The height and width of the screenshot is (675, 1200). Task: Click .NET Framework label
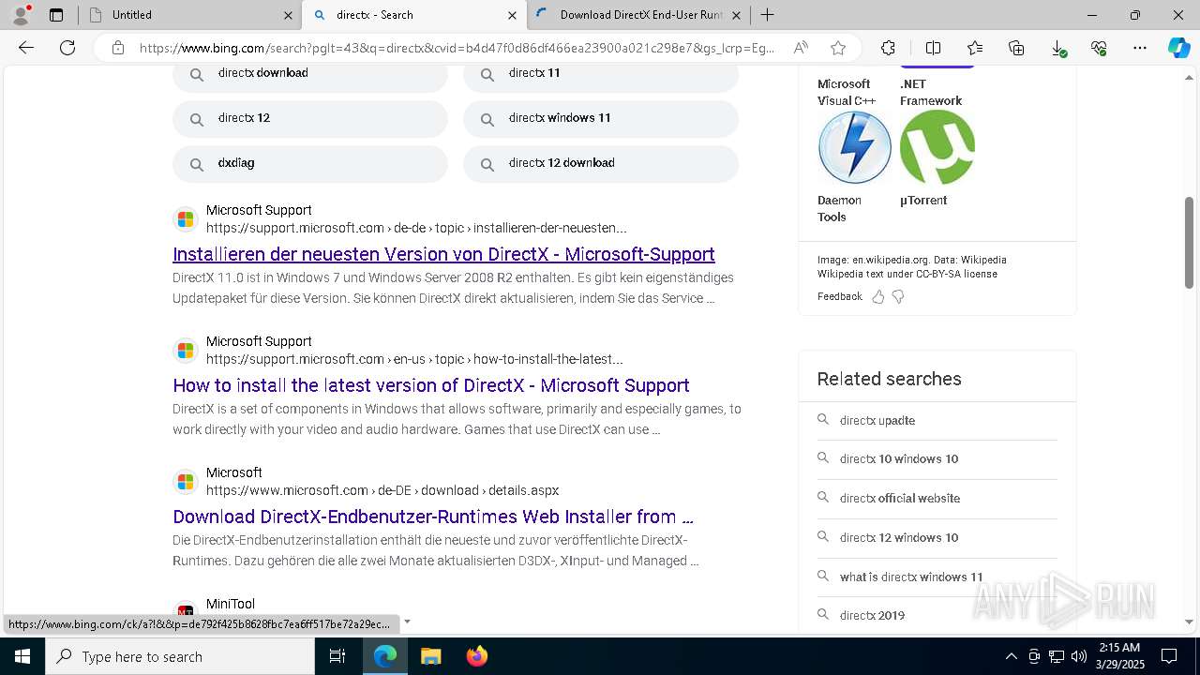click(x=931, y=92)
